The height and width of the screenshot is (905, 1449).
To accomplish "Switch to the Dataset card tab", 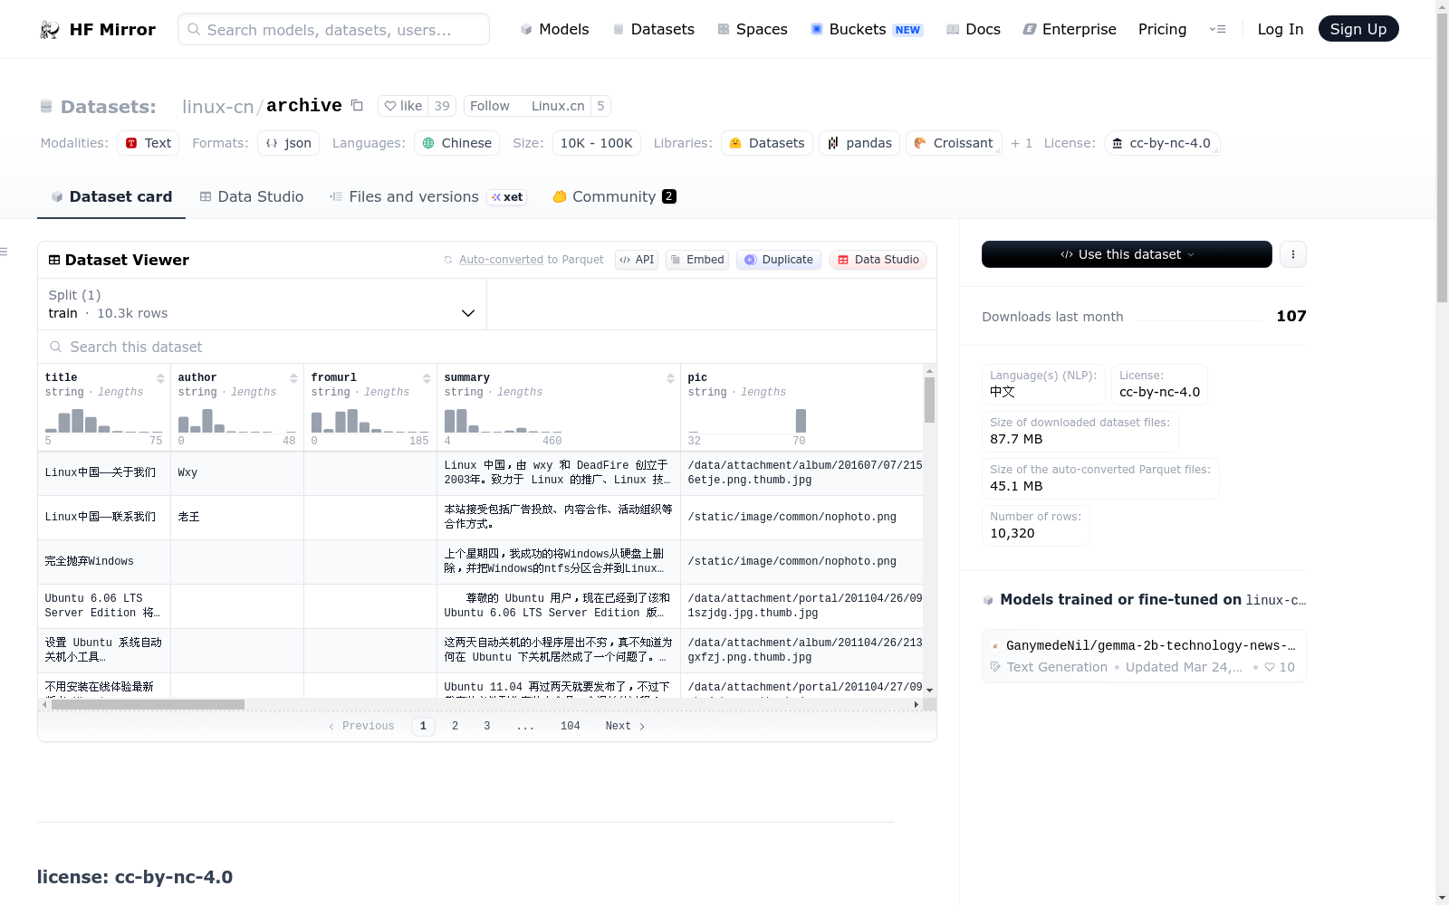I will point(111,196).
